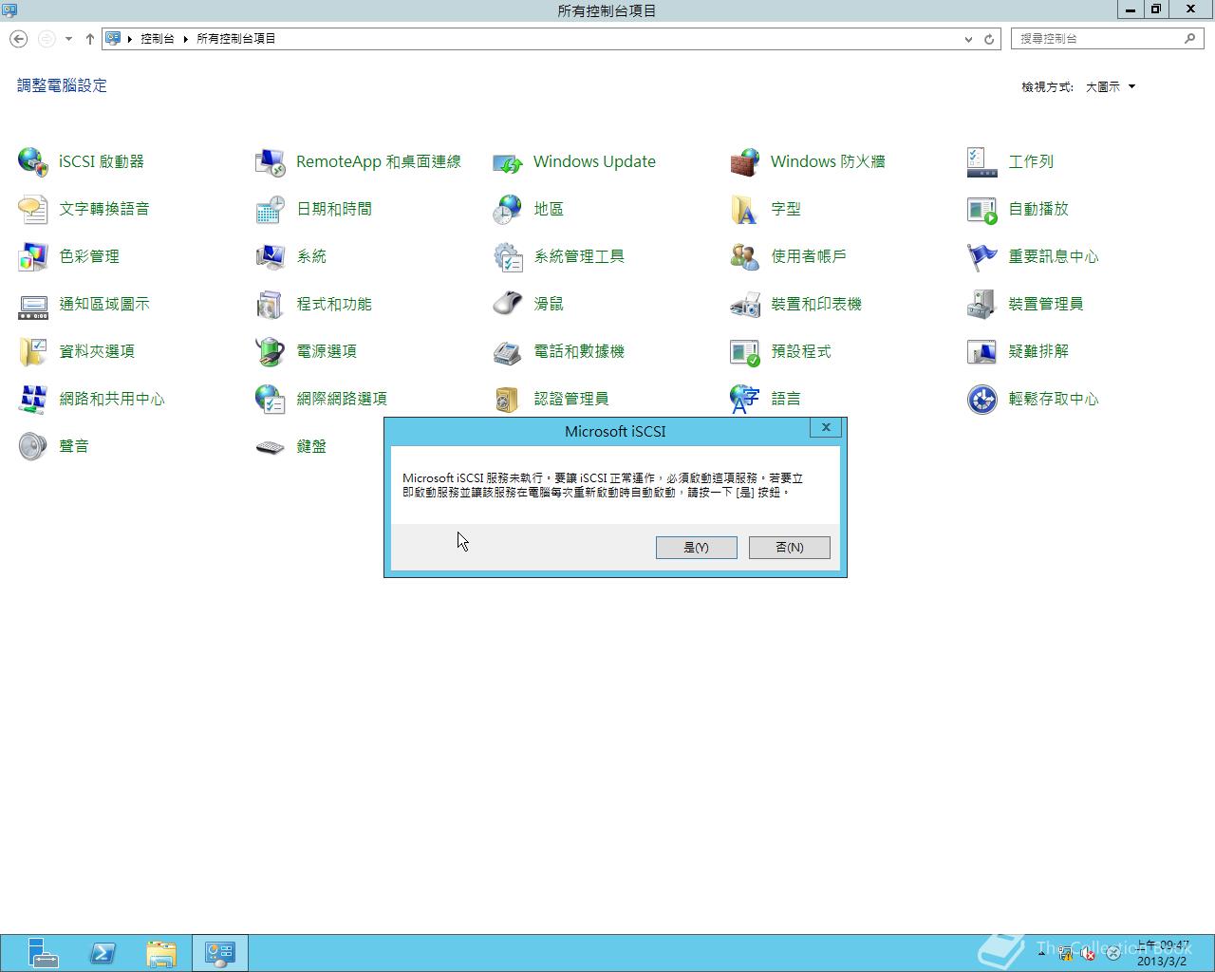Open the 電話和數據機 icon

[508, 351]
